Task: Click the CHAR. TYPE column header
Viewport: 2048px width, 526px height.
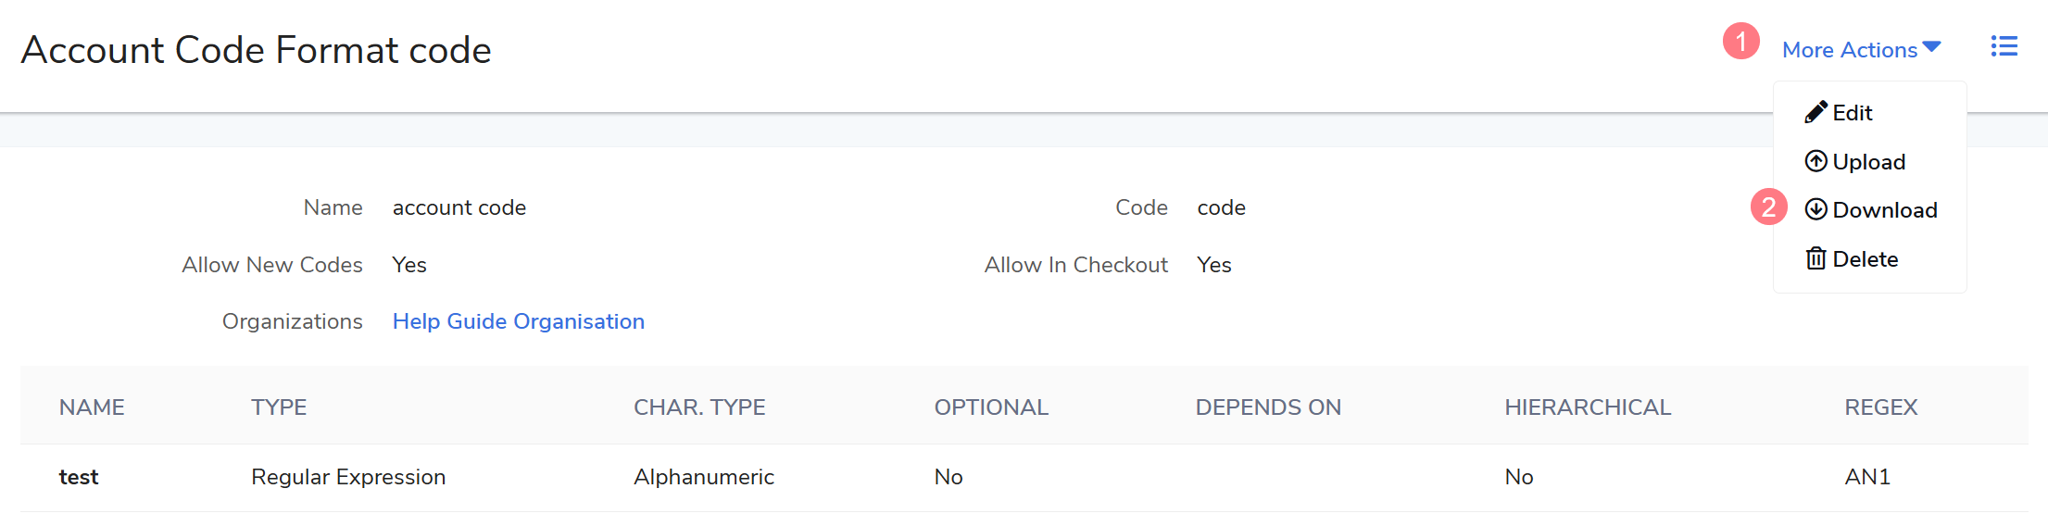Action: [699, 407]
